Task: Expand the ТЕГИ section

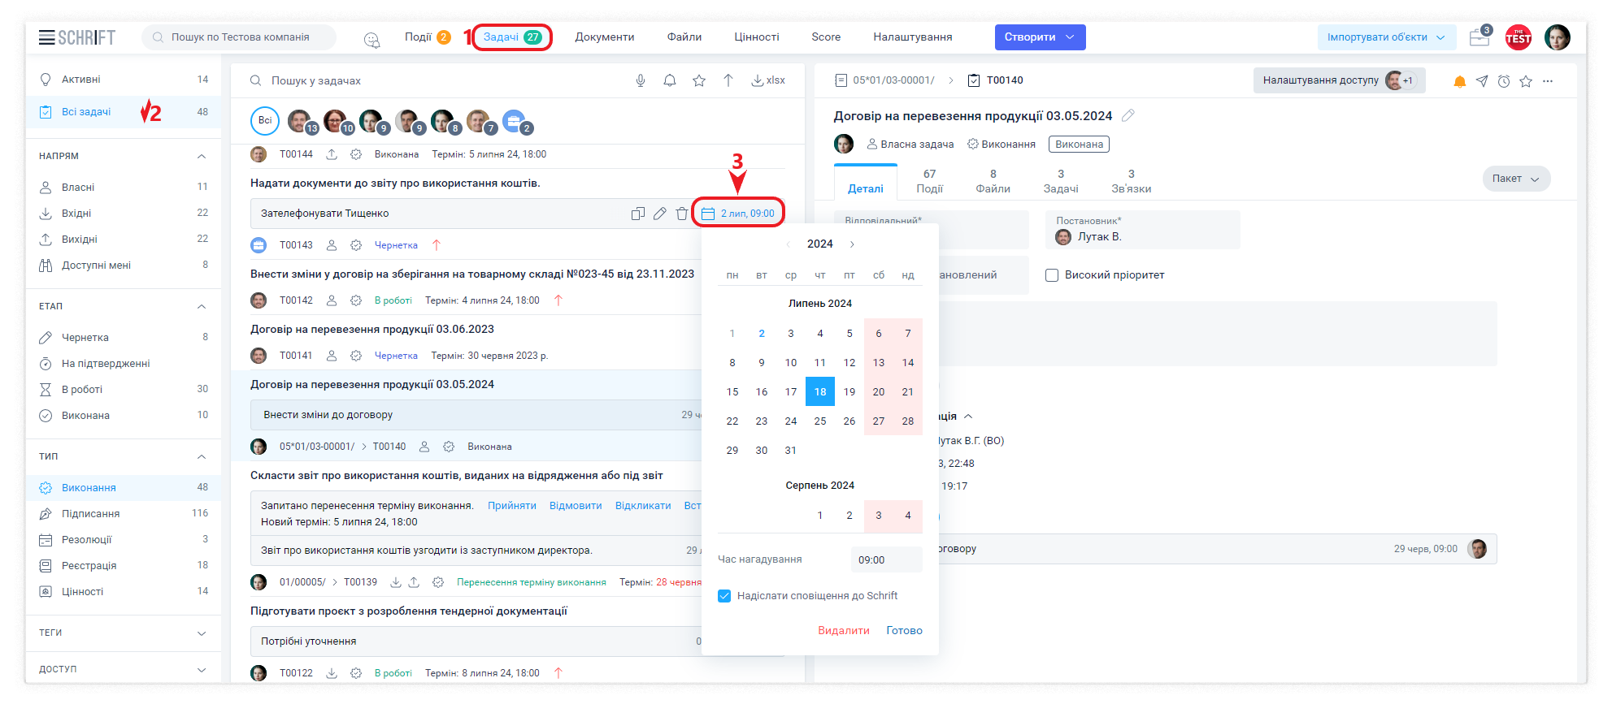Action: point(202,633)
